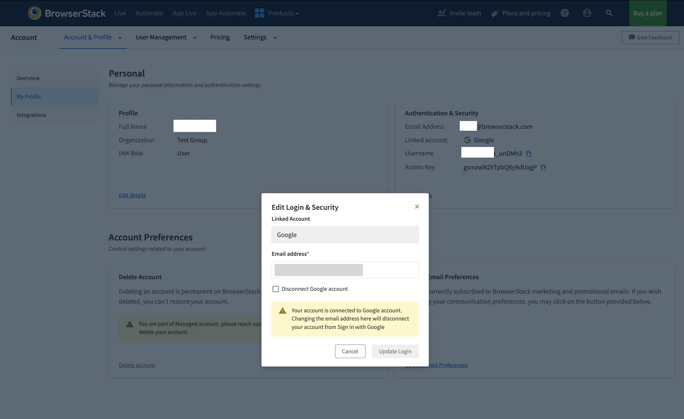The width and height of the screenshot is (684, 419).
Task: Open the help question mark icon
Action: [x=565, y=13]
